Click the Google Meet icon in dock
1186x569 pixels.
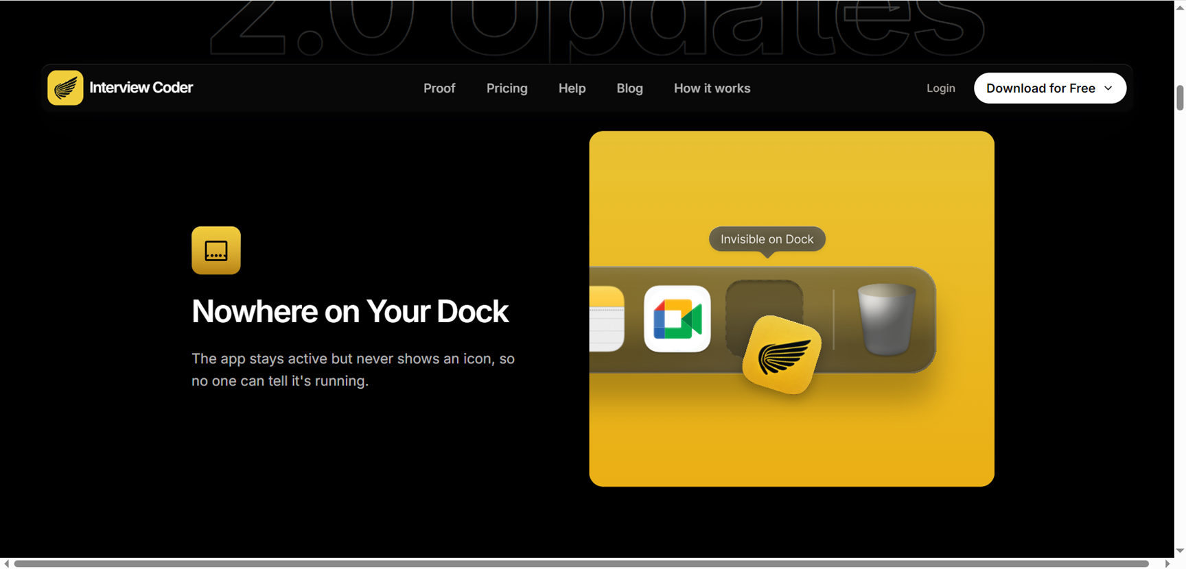pyautogui.click(x=677, y=319)
